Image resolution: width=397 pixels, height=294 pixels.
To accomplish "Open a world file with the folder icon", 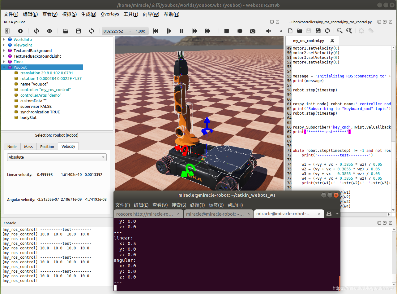I will [x=66, y=31].
